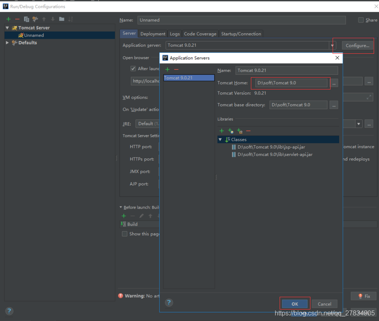Remove the selected application server with the minus
The height and width of the screenshot is (321, 379).
tap(176, 69)
